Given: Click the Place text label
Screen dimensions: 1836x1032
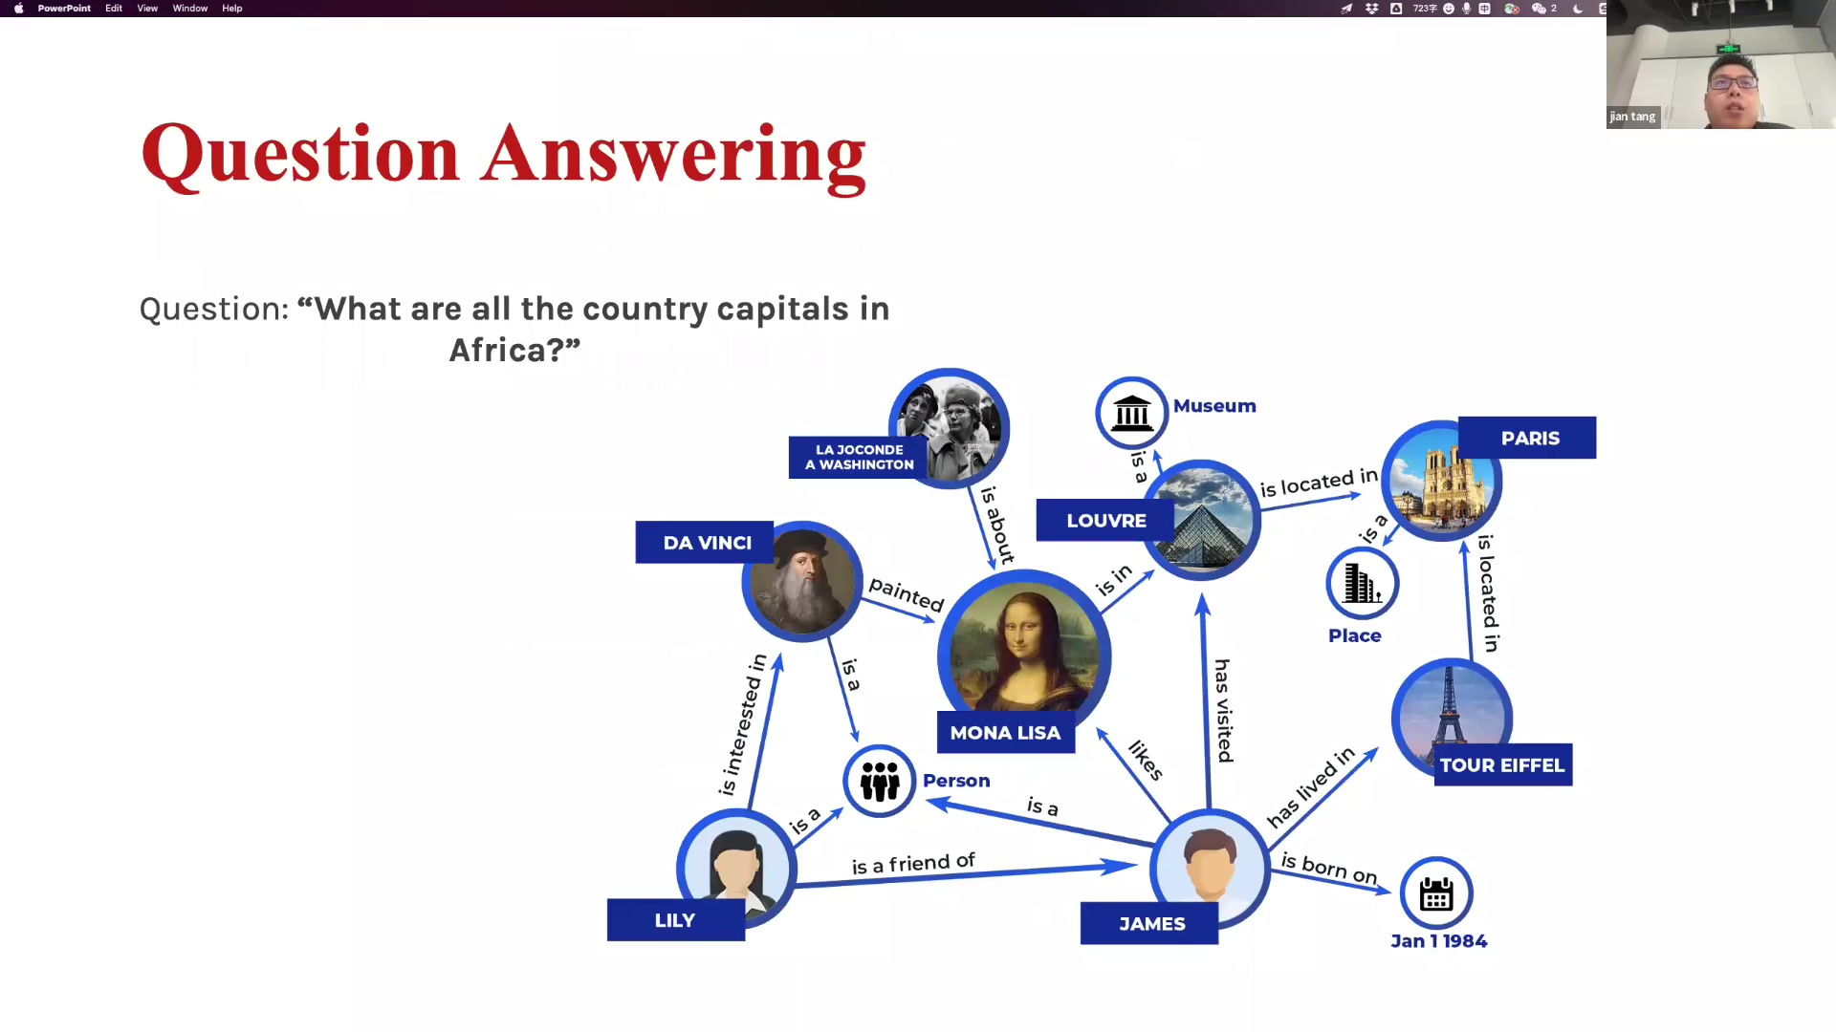Looking at the screenshot, I should [1355, 635].
